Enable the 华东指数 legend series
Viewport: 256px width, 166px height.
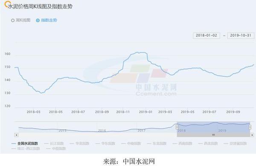(x=105, y=143)
